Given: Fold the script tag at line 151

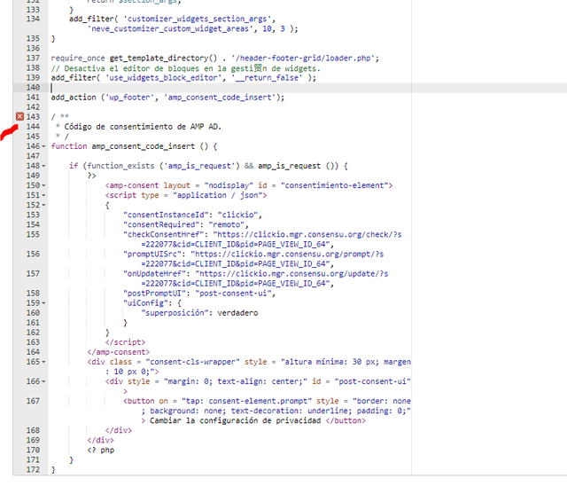Looking at the screenshot, I should tap(43, 195).
